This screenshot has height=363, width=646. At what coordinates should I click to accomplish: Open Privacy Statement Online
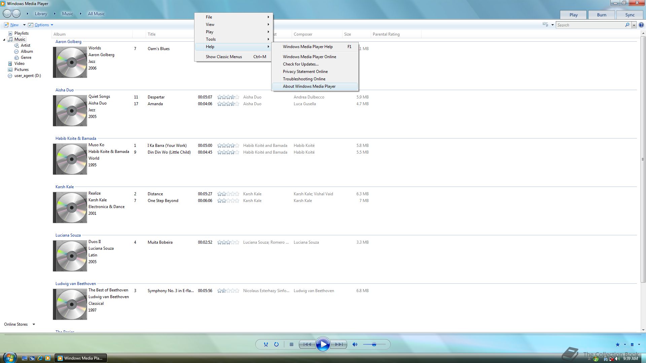point(315,72)
